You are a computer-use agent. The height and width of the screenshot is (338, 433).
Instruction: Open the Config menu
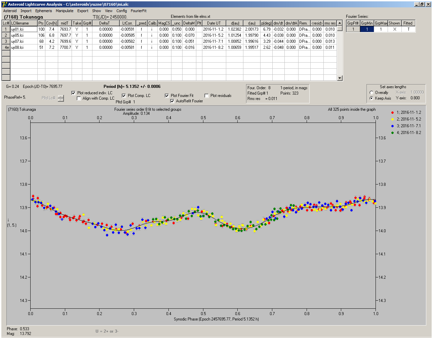click(x=122, y=11)
